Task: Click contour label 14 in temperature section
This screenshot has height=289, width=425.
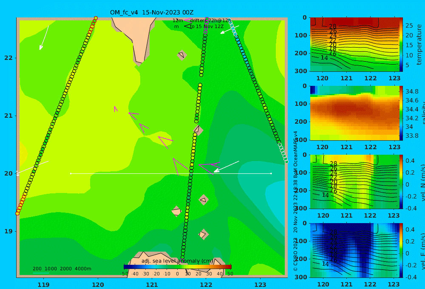Action: coord(324,58)
